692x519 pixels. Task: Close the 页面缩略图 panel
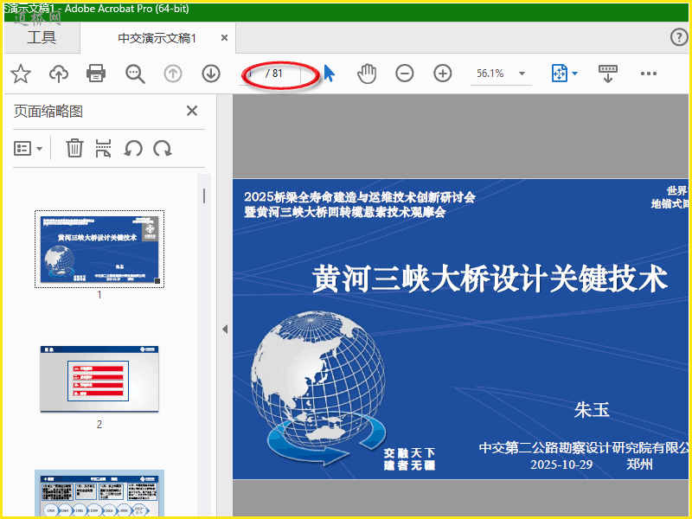[192, 111]
